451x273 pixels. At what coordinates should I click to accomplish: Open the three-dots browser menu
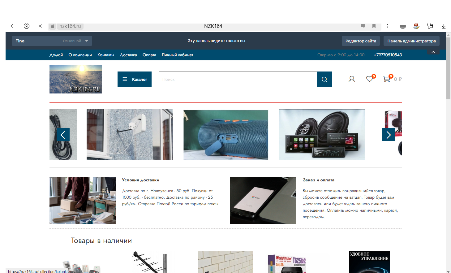point(388,26)
